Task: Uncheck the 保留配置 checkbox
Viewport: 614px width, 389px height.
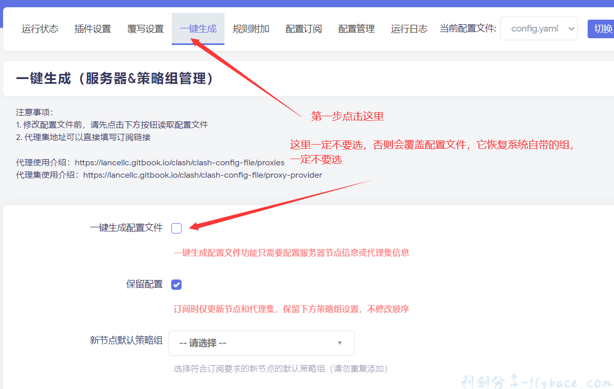Action: pos(176,285)
